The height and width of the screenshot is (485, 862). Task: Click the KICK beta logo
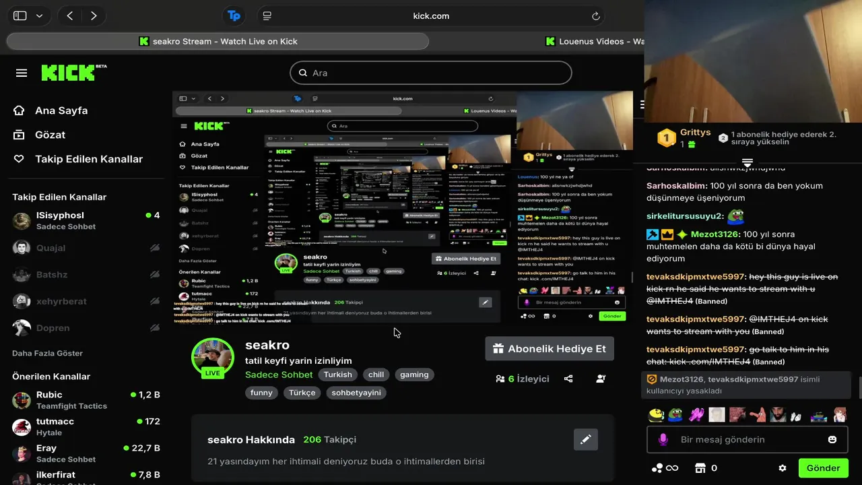tap(74, 72)
